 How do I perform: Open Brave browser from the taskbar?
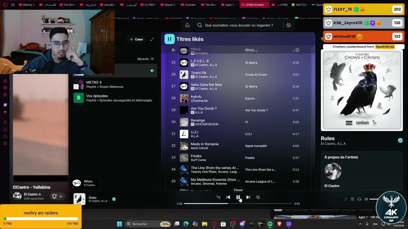pyautogui.click(x=279, y=224)
